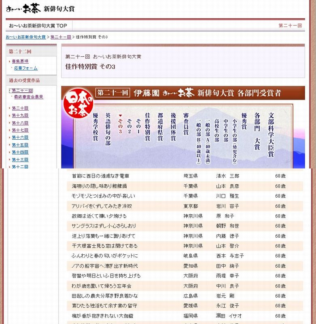This screenshot has width=316, height=324.
Task: Click 東京都 prefecture cell
Action: (x=191, y=206)
